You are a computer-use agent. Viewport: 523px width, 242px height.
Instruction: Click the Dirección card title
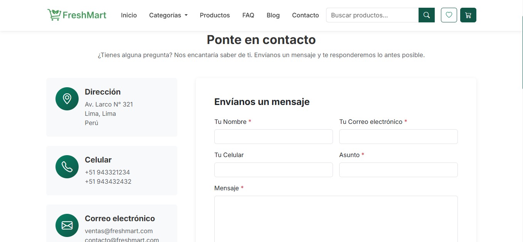click(x=103, y=92)
